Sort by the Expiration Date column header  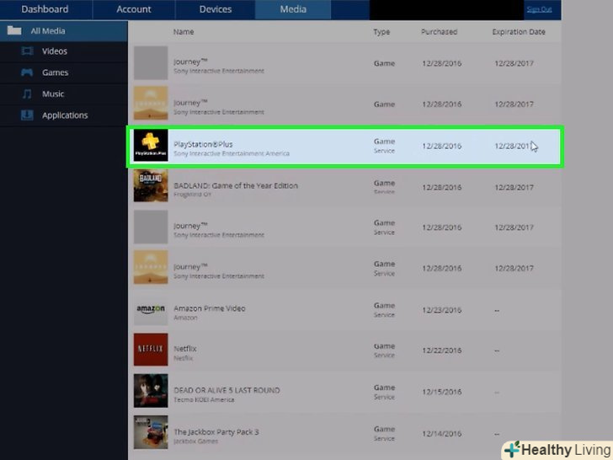pos(519,32)
